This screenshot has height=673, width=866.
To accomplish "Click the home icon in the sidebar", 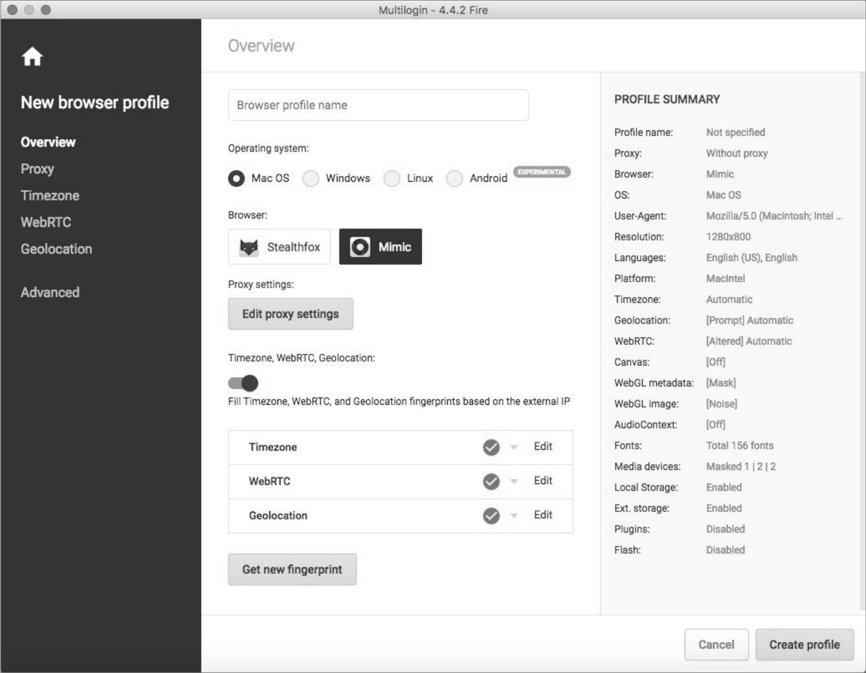I will [32, 57].
